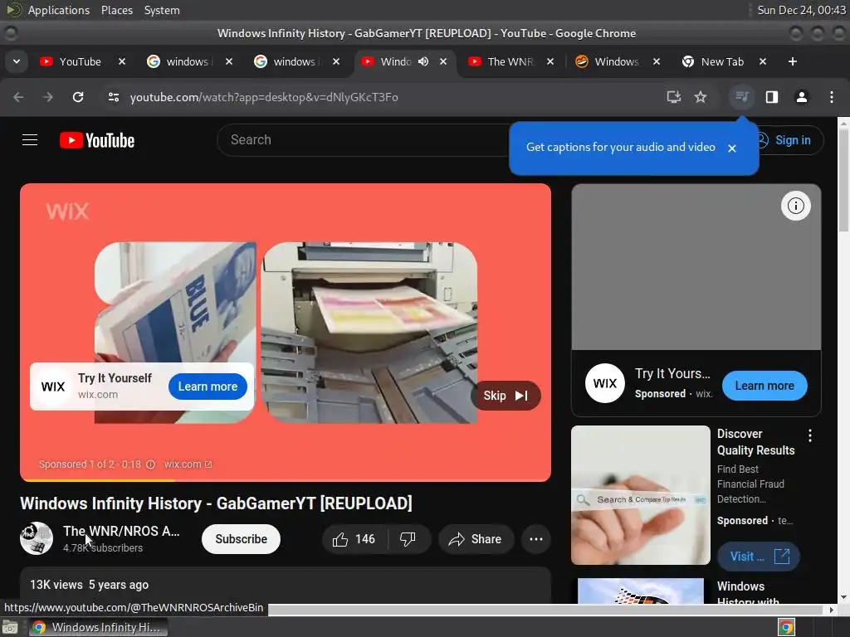Open Chrome profile icon

click(802, 97)
